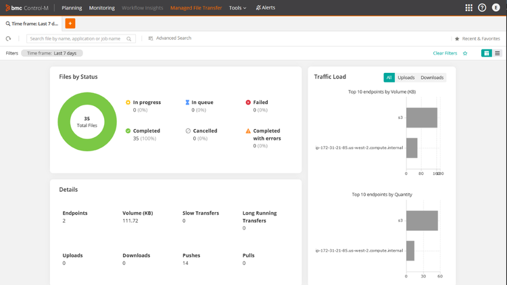507x285 pixels.
Task: Click the Long Running Transfers label
Action: 260,217
